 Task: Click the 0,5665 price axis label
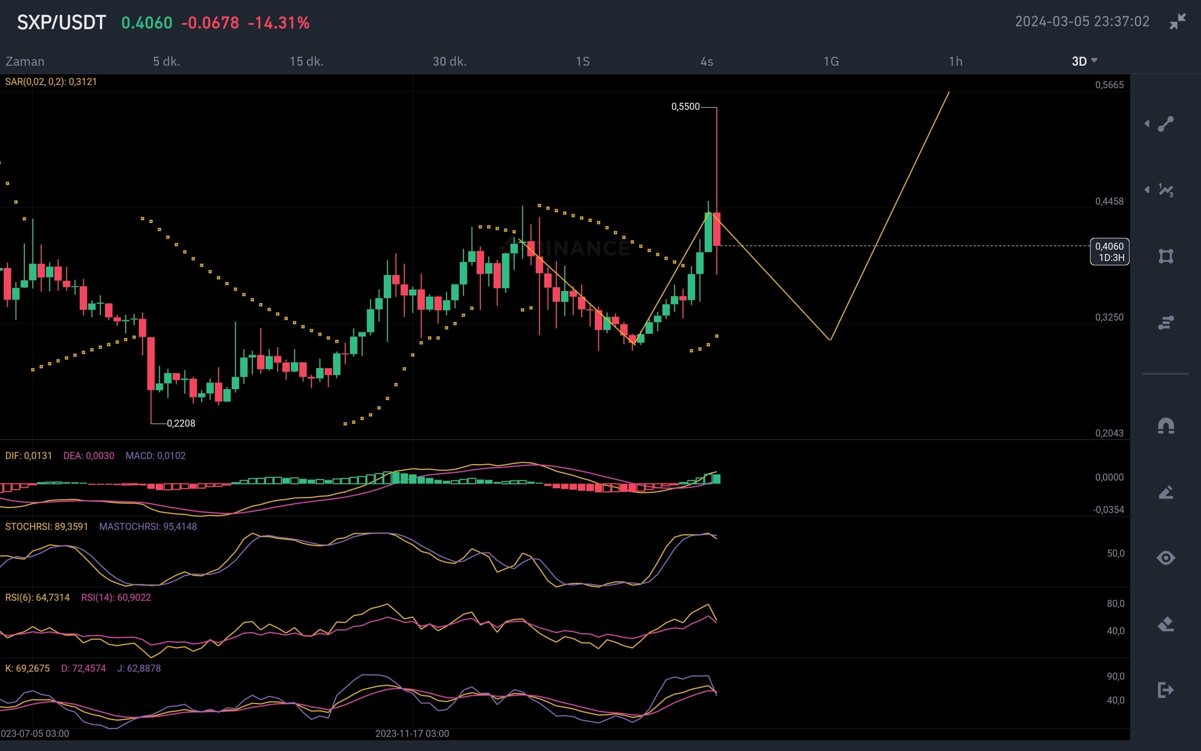click(1109, 85)
